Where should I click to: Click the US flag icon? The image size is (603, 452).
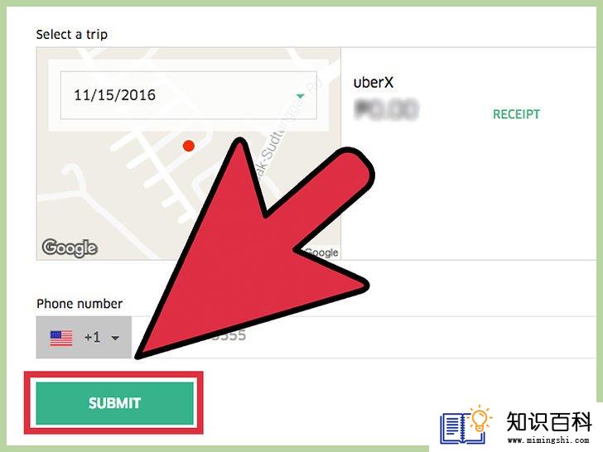point(61,339)
